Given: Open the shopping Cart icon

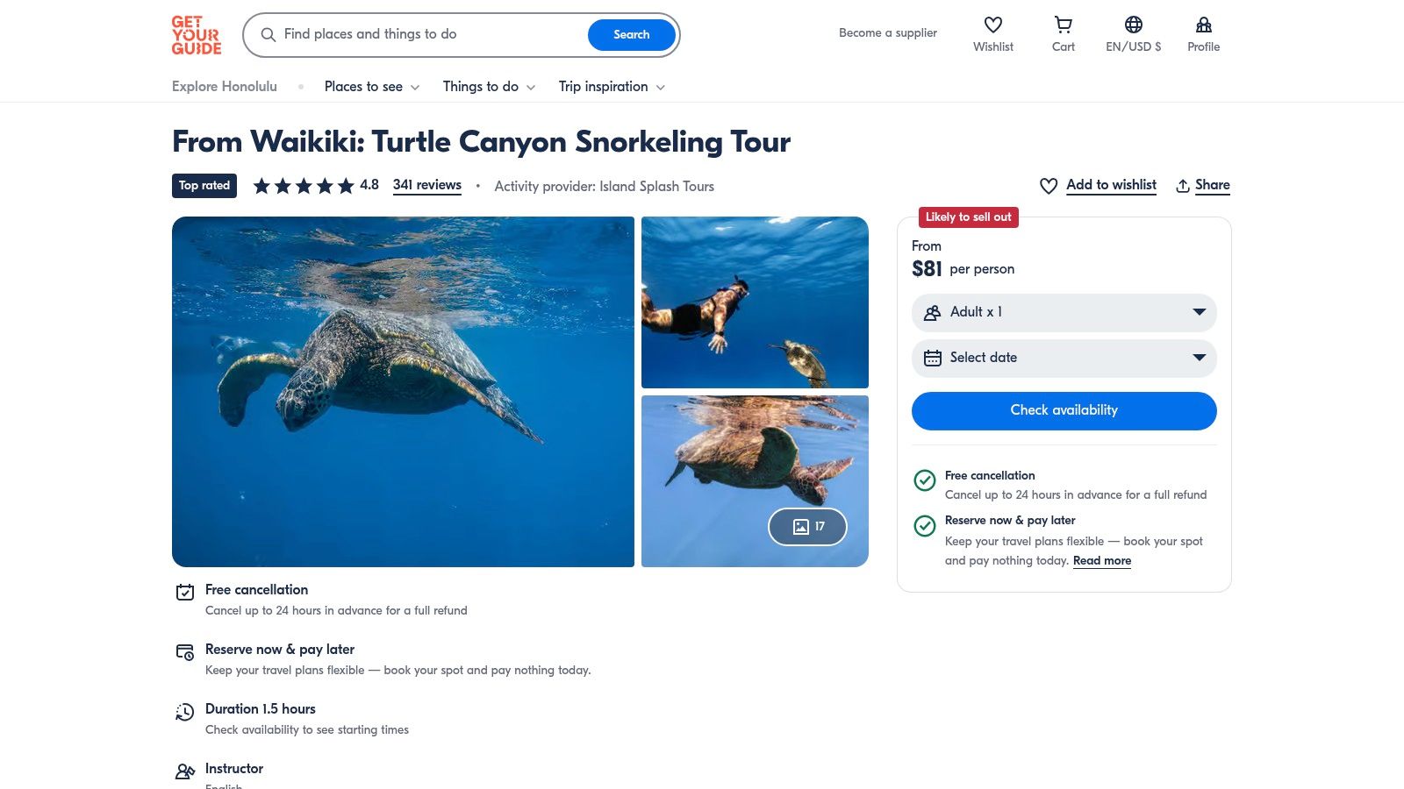Looking at the screenshot, I should (1063, 25).
